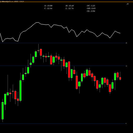The height and width of the screenshot is (133, 133).
Task: Select the 'OH: 3.69' reading
Action: 91,9
